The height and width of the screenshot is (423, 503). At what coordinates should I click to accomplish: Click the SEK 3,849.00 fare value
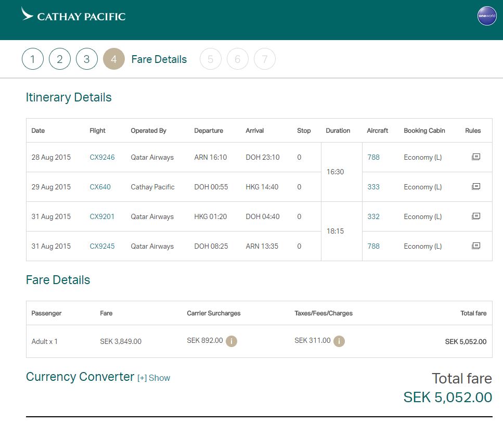pyautogui.click(x=121, y=341)
